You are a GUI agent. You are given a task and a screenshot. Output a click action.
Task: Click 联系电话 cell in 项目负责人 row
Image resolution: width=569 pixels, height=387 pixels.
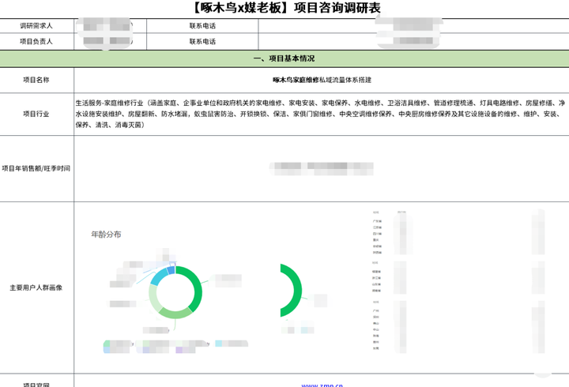click(x=202, y=42)
